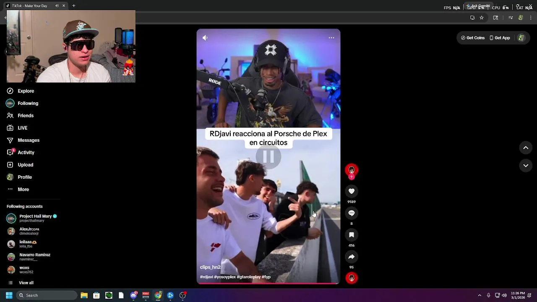The width and height of the screenshot is (537, 302).
Task: Like the video with heart icon
Action: (x=352, y=191)
